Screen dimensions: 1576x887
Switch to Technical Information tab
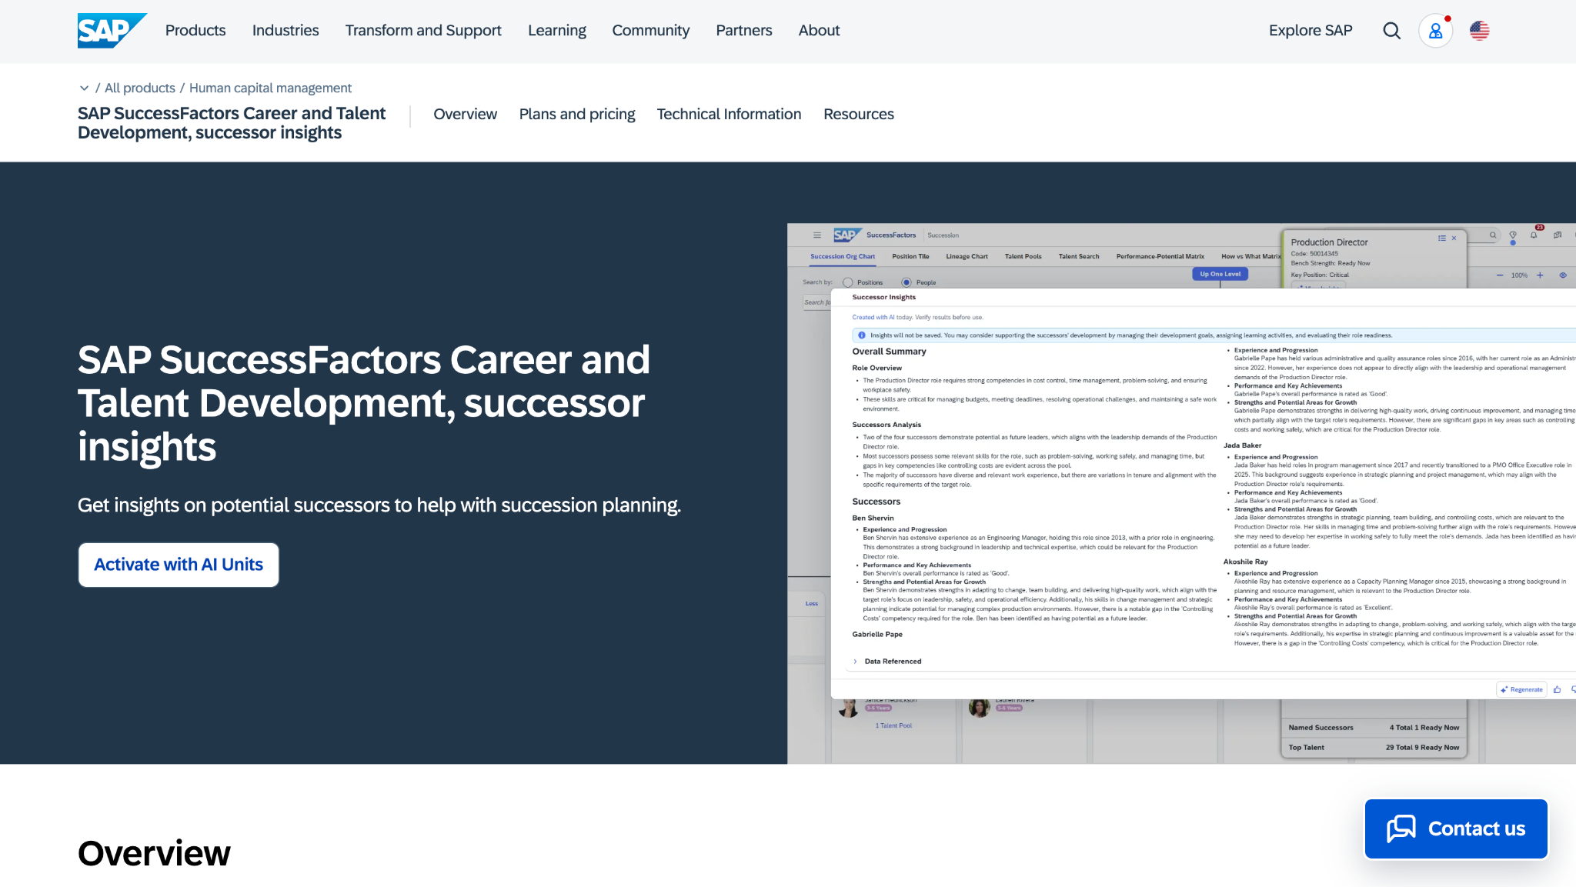pyautogui.click(x=729, y=115)
